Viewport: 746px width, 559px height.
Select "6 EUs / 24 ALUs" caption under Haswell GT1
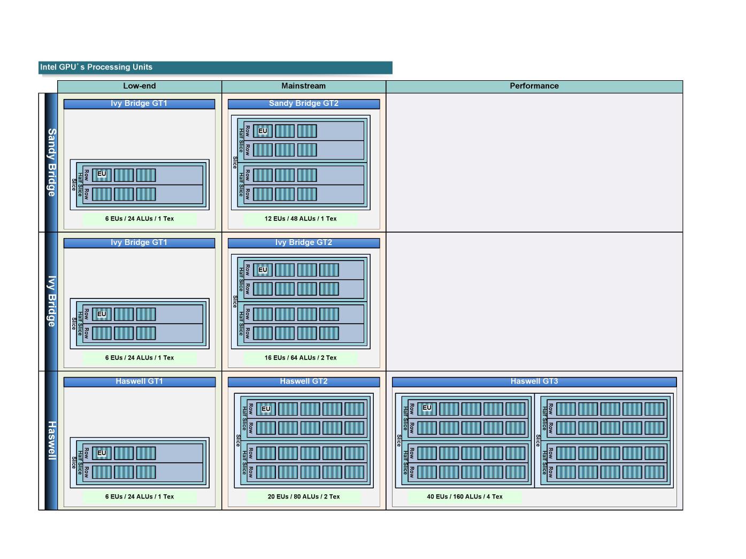point(140,497)
